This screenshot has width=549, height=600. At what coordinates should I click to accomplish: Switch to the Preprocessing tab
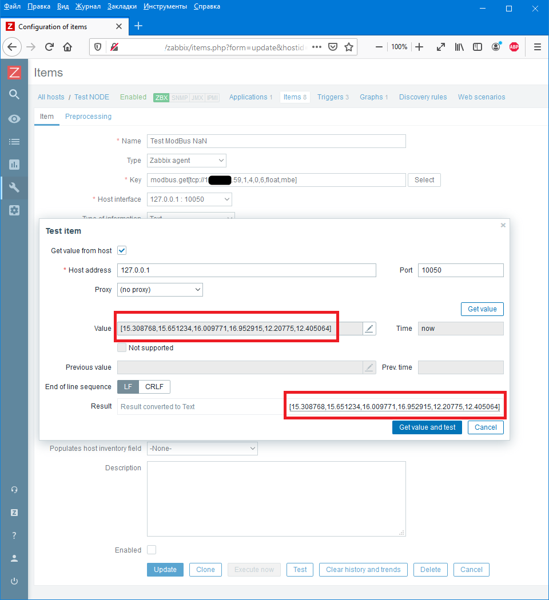(88, 117)
